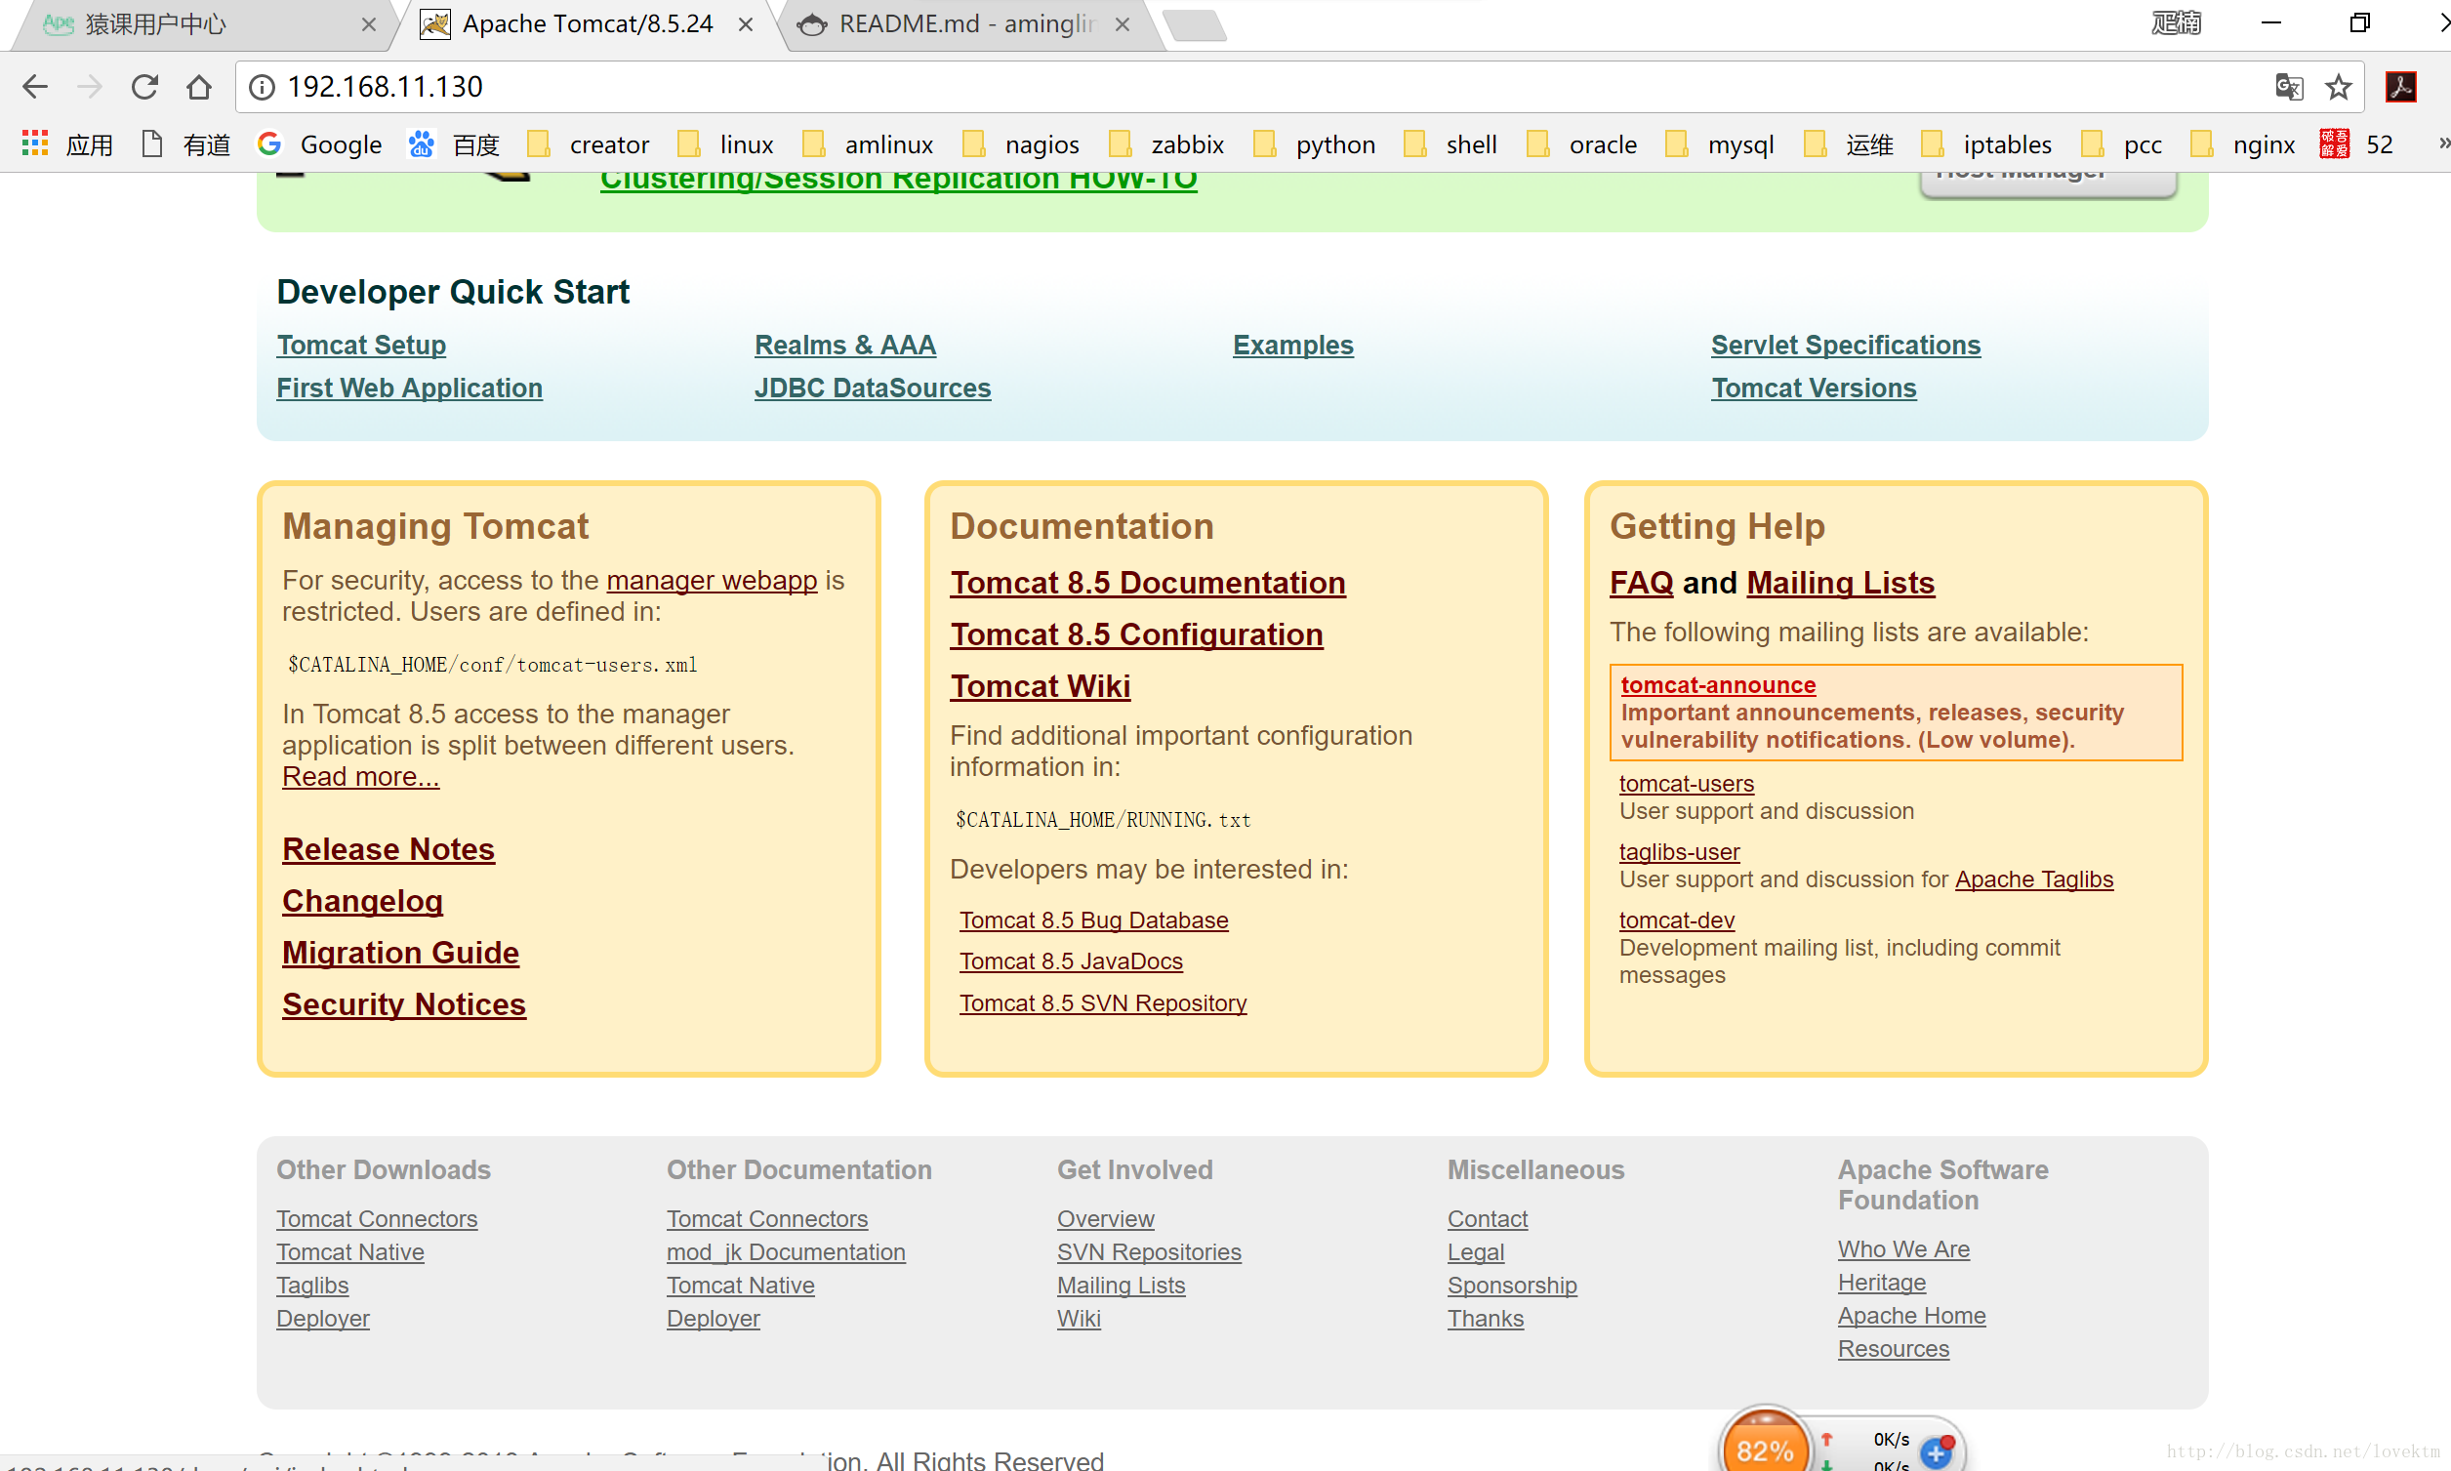This screenshot has width=2451, height=1471.
Task: Open the zabbix bookmark folder
Action: coord(1166,144)
